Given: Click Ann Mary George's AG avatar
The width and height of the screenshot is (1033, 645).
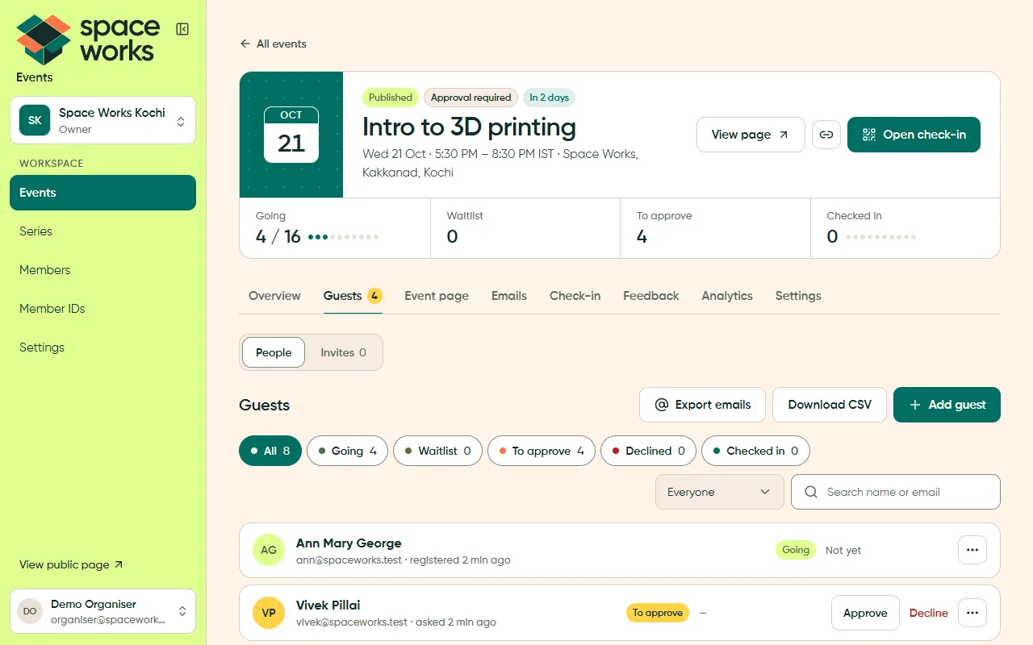Looking at the screenshot, I should pos(269,550).
